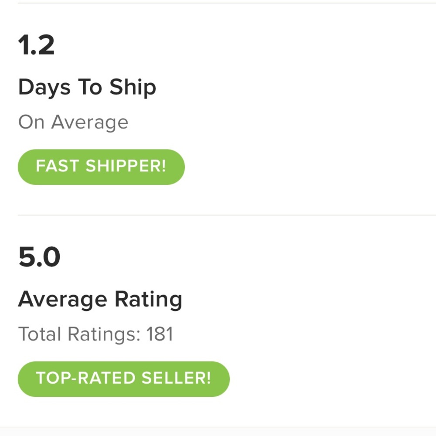Tap the word Ship in heading

[x=133, y=88]
